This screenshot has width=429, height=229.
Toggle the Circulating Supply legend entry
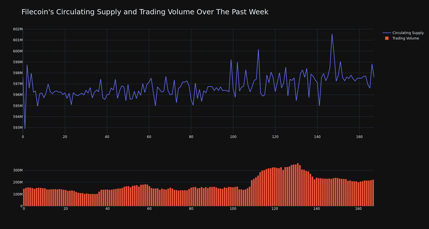click(403, 33)
